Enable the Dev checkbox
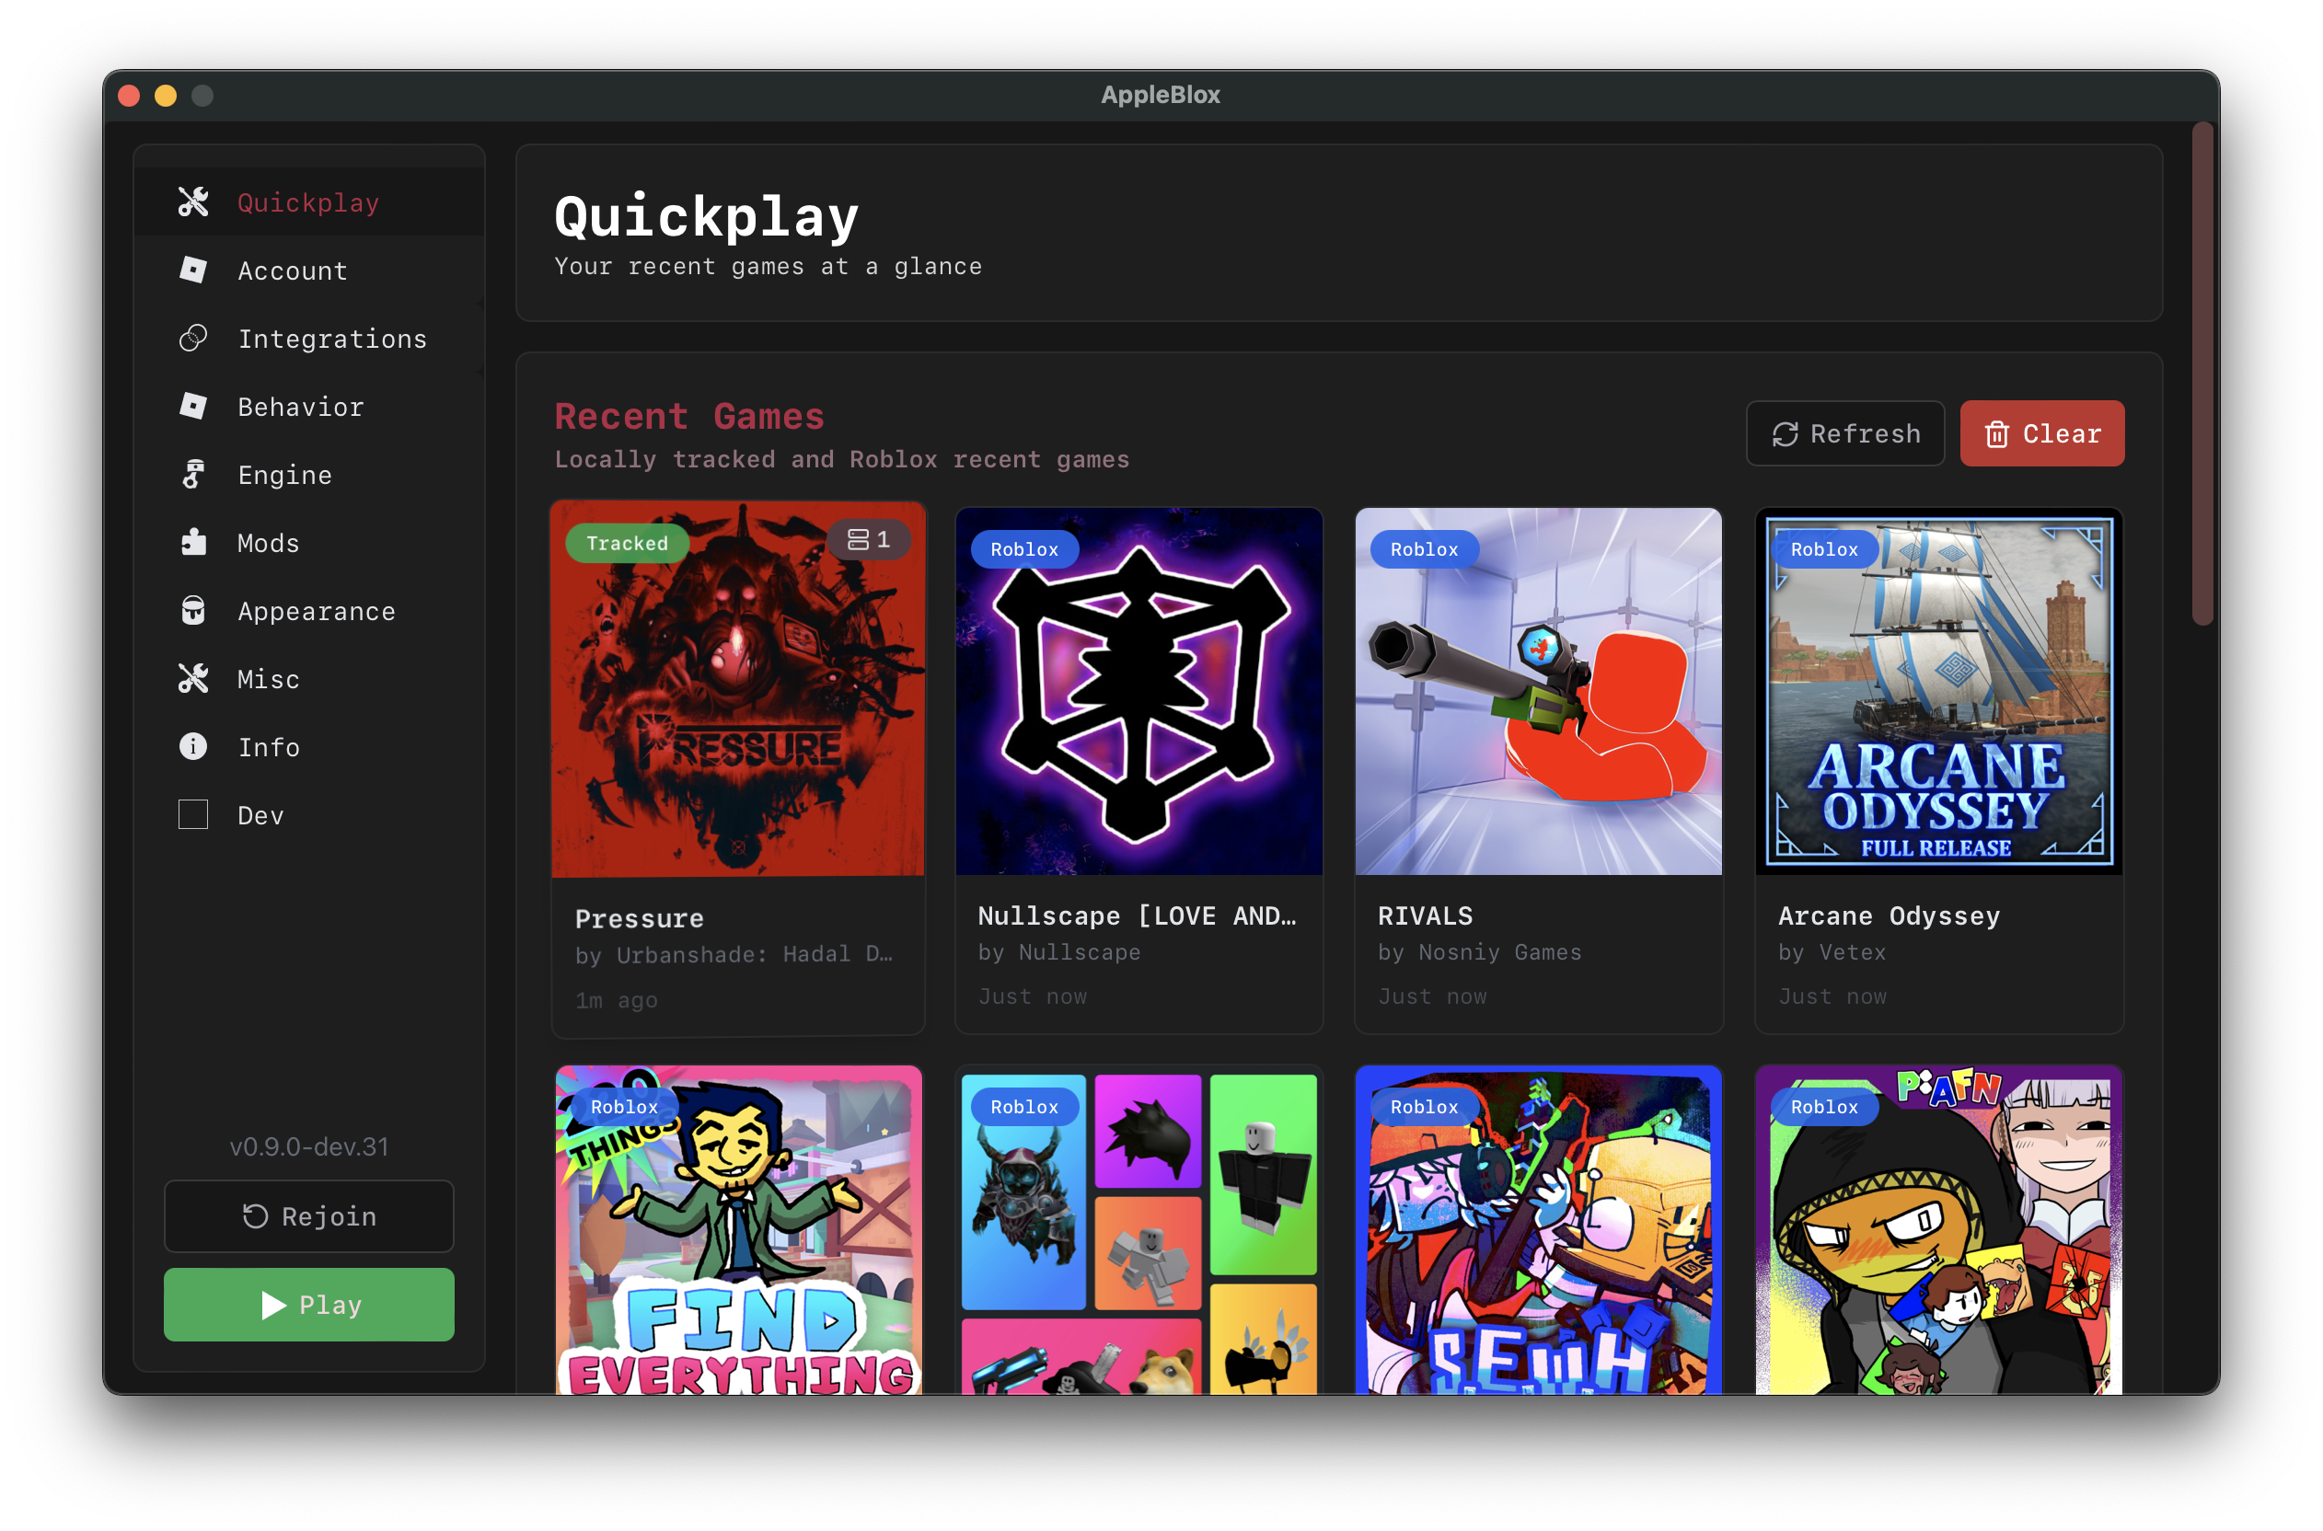This screenshot has width=2323, height=1531. click(192, 814)
